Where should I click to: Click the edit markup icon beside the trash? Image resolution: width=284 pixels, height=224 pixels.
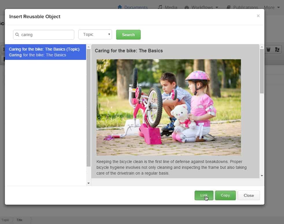277,49
